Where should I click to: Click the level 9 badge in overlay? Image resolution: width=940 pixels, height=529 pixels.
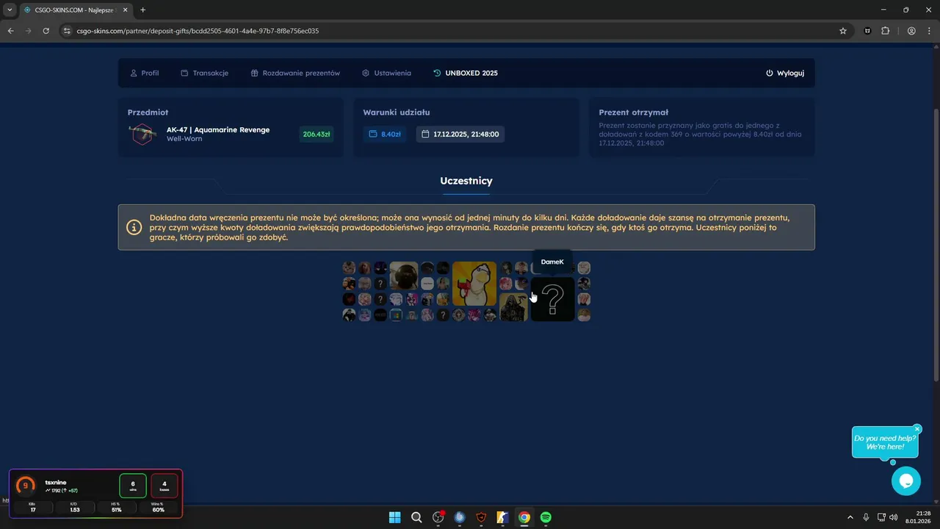[x=26, y=486]
